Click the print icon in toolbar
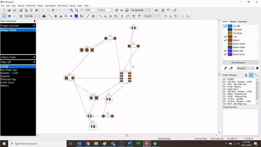261x147 pixels. click(21, 10)
